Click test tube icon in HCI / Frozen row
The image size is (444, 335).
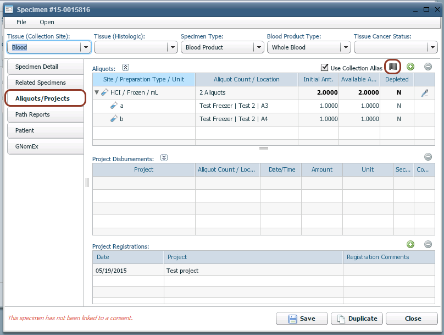(105, 92)
